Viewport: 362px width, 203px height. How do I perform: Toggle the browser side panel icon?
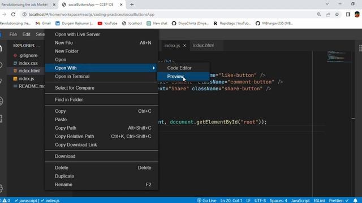(x=348, y=14)
